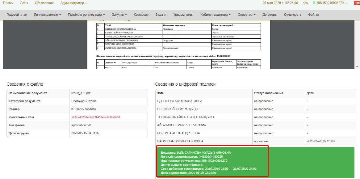The image size is (360, 179).
Task: Go to the Планы section
Action: pyautogui.click(x=8, y=3)
